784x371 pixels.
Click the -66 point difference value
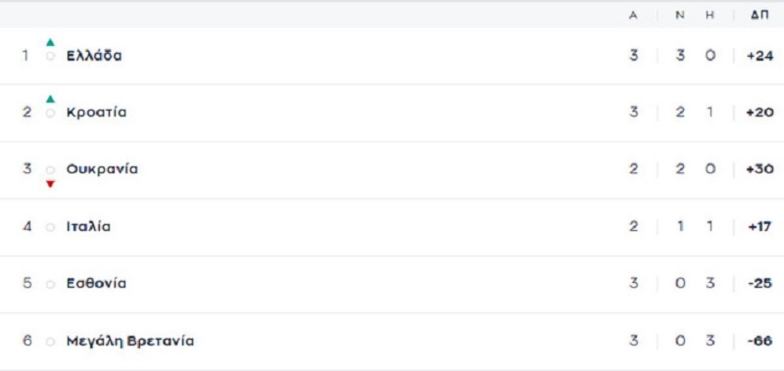coord(760,341)
